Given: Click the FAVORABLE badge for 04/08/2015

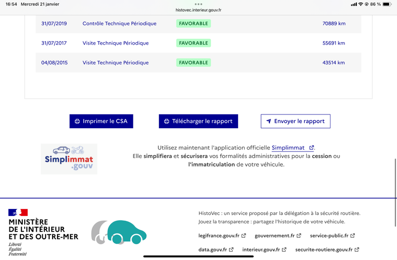Looking at the screenshot, I should (194, 63).
